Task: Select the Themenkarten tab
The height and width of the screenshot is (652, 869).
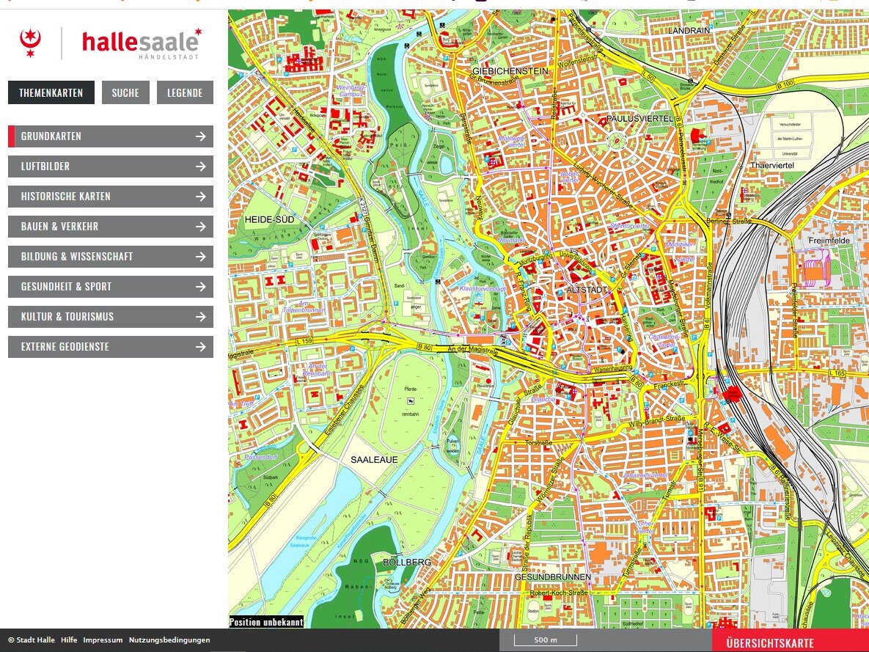Action: point(51,92)
